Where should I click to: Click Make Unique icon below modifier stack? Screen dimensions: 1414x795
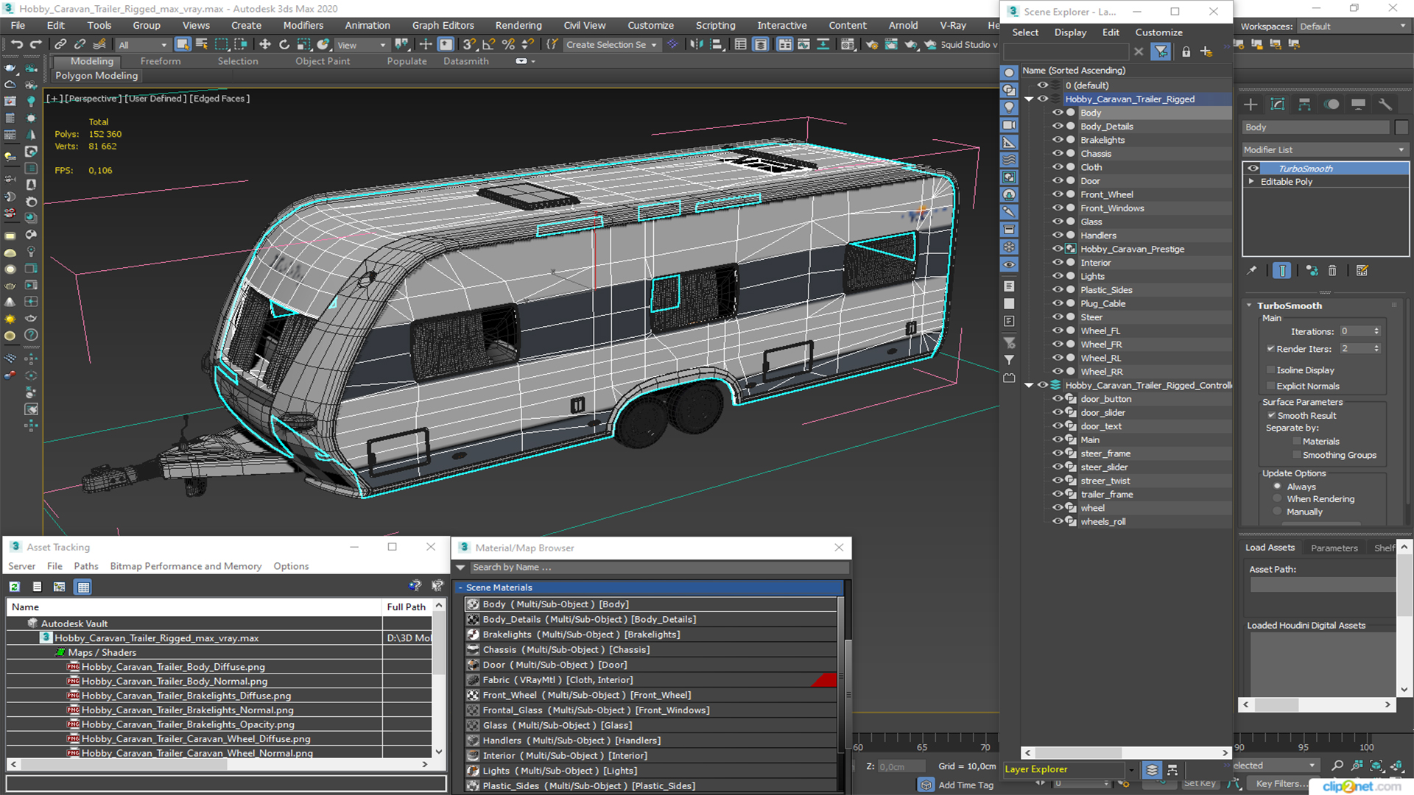click(1312, 271)
